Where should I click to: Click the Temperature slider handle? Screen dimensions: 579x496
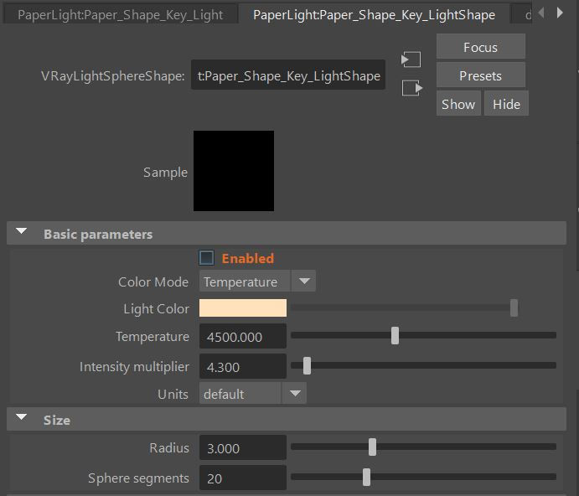click(x=395, y=335)
